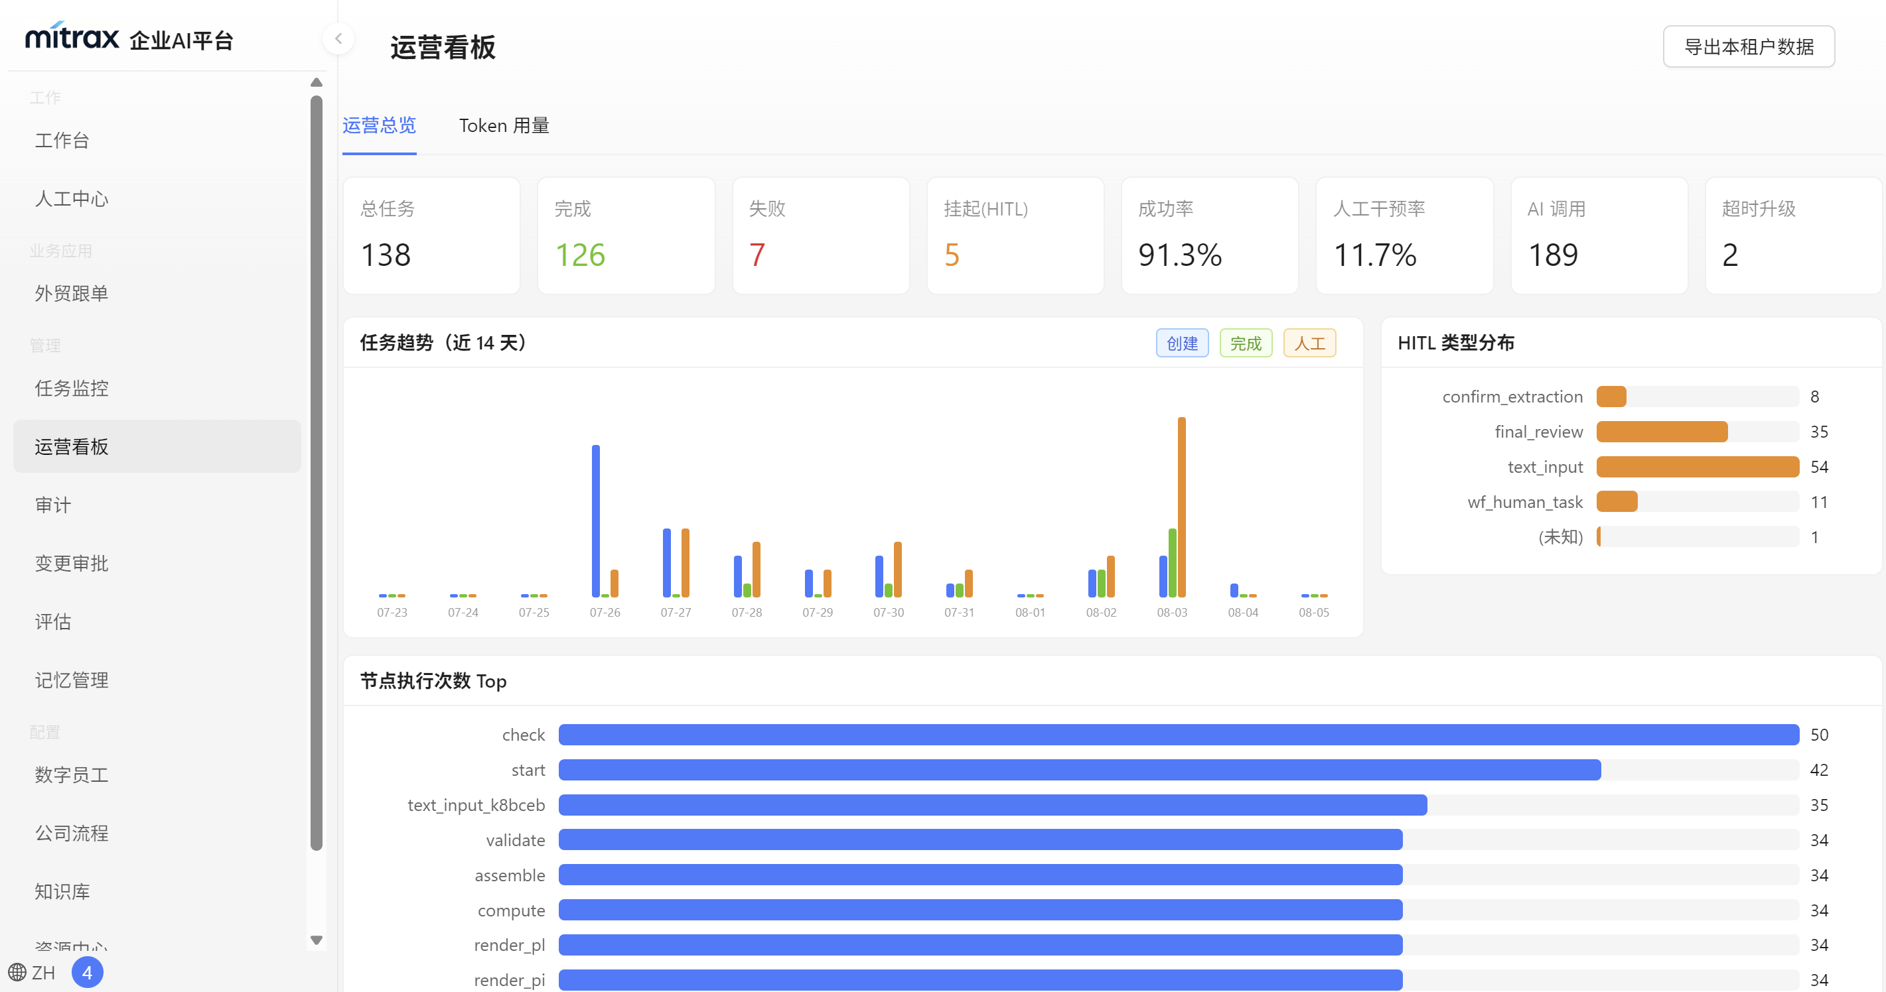The image size is (1886, 992).
Task: Open 任务监控 in the sidebar
Action: pos(157,388)
